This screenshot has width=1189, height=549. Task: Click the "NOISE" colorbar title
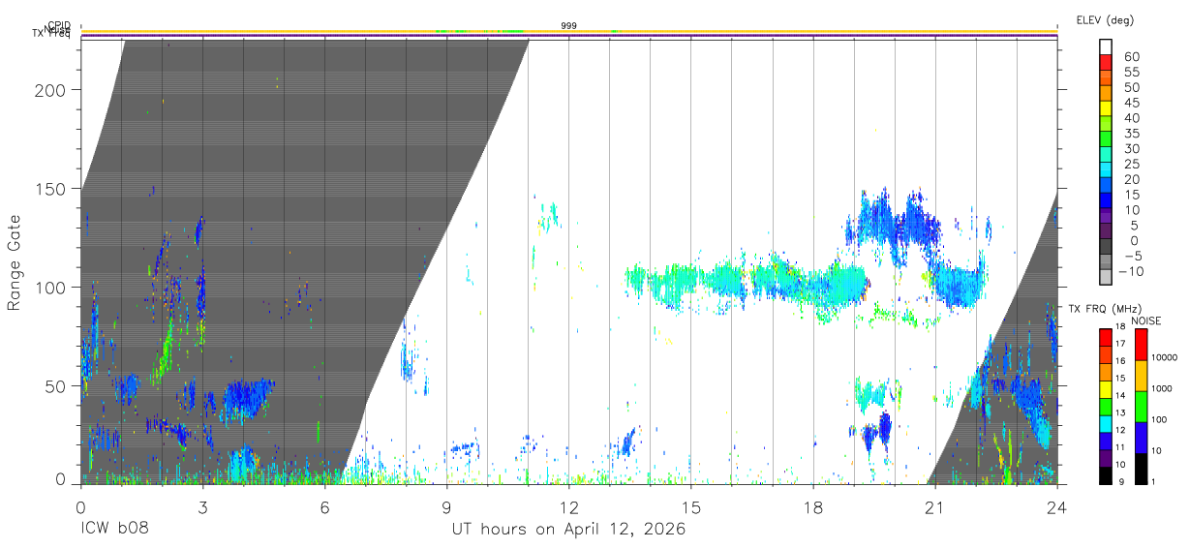pyautogui.click(x=1146, y=320)
